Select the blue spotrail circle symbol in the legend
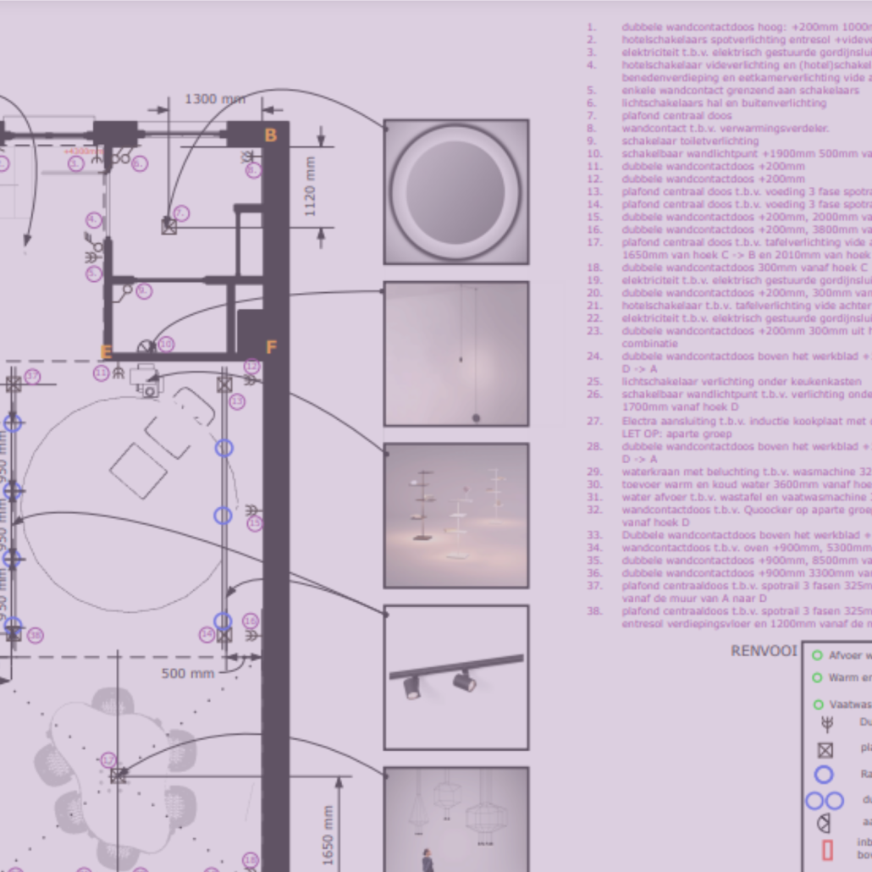872x872 pixels. click(x=824, y=773)
